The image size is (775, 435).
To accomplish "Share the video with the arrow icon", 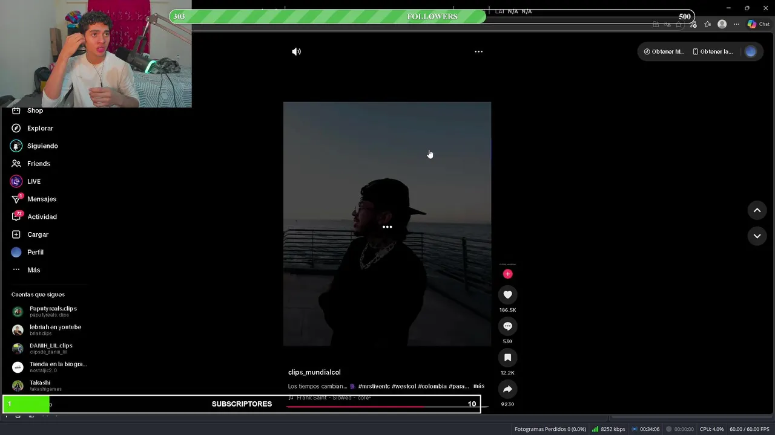I will point(507,389).
